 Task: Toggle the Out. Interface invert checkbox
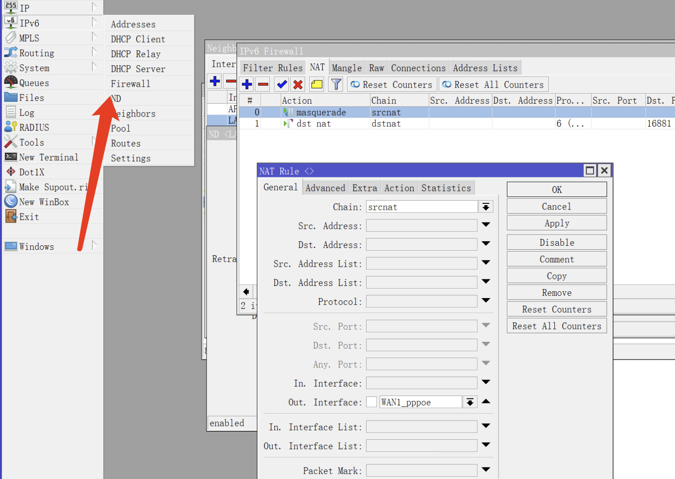click(371, 402)
